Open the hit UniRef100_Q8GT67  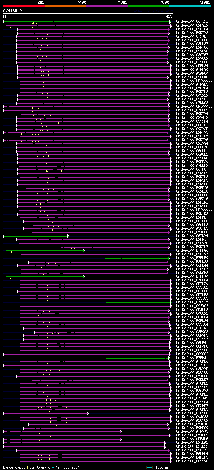[192, 55]
